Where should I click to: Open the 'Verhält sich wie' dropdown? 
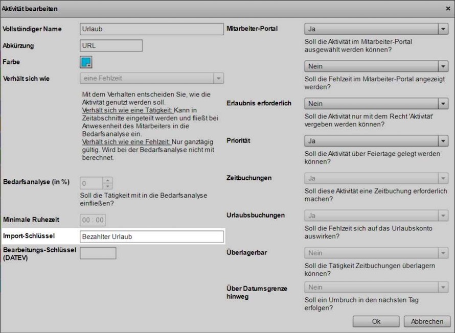pos(152,78)
